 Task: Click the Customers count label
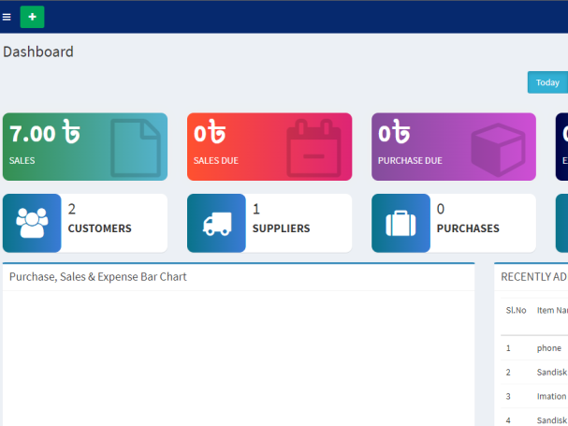[x=99, y=228]
